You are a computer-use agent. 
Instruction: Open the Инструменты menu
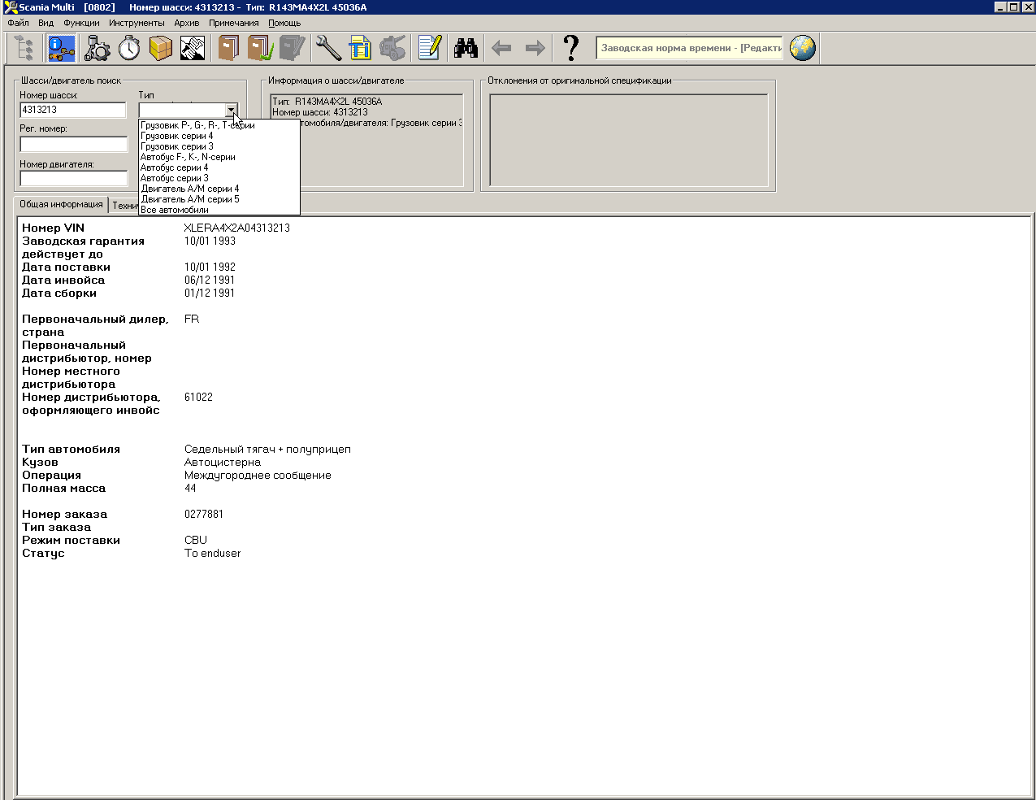(137, 23)
